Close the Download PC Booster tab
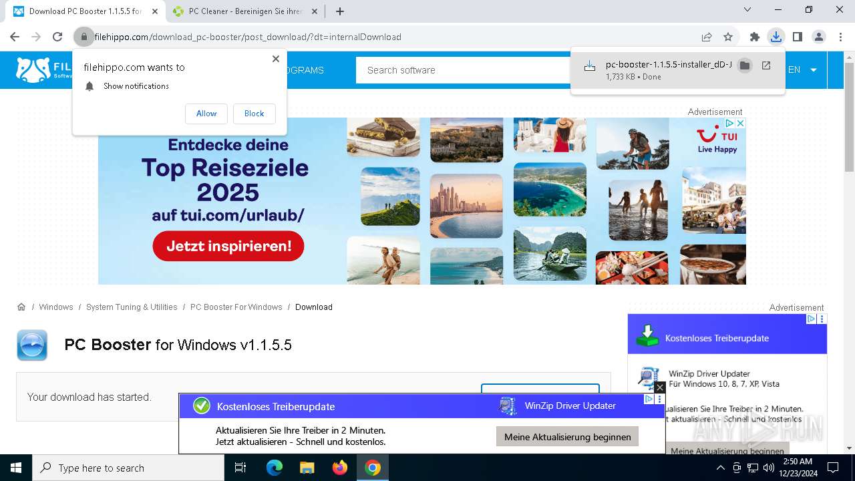 coord(155,11)
